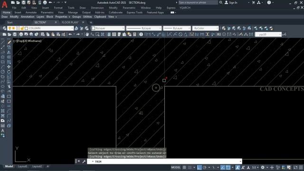
Task: Click the color swatch in color control box
Action: point(94,28)
